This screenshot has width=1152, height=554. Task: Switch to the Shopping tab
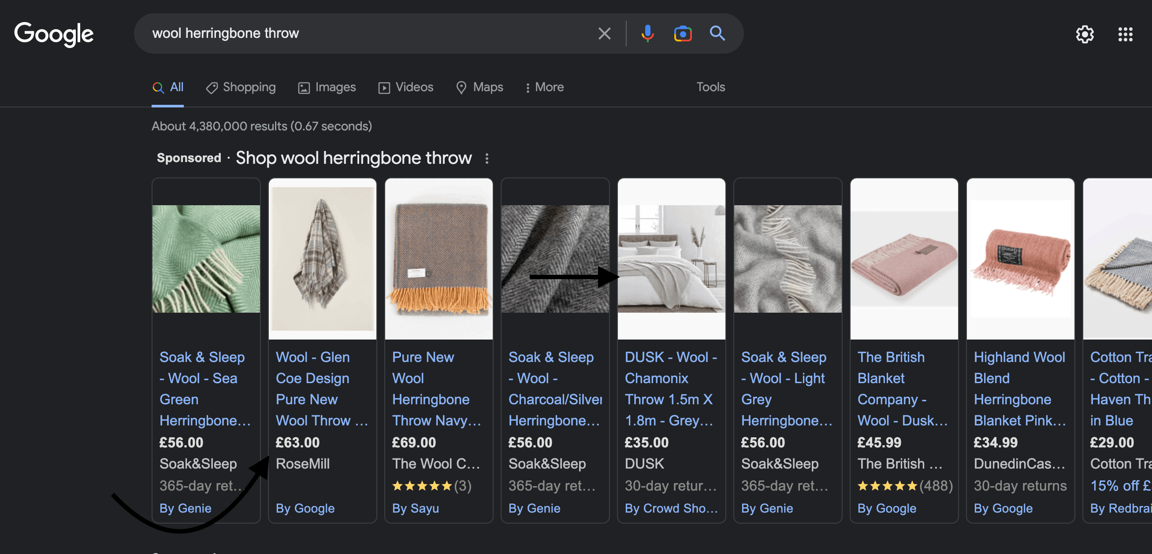[241, 87]
